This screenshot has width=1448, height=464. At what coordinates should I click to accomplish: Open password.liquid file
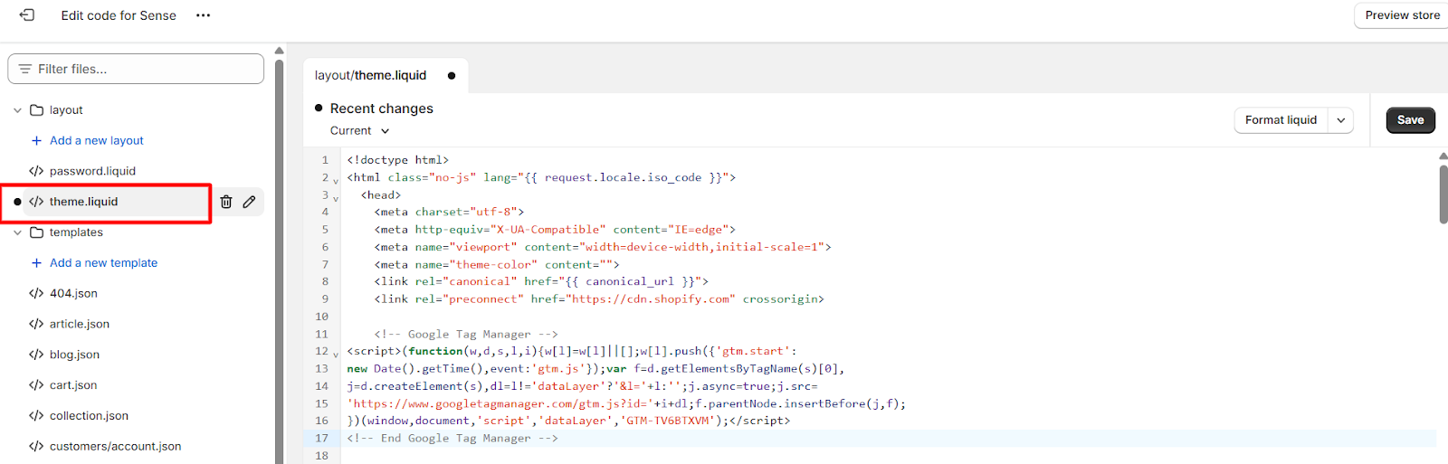coord(92,171)
